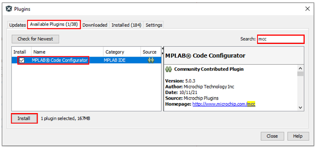Click the Check for Newest button
316x148 pixels.
click(35, 39)
